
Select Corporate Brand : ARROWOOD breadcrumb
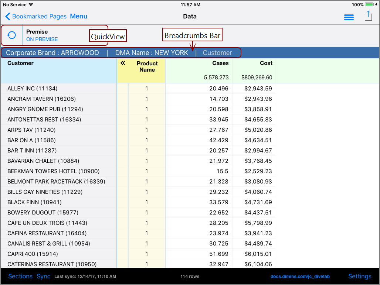(x=52, y=53)
